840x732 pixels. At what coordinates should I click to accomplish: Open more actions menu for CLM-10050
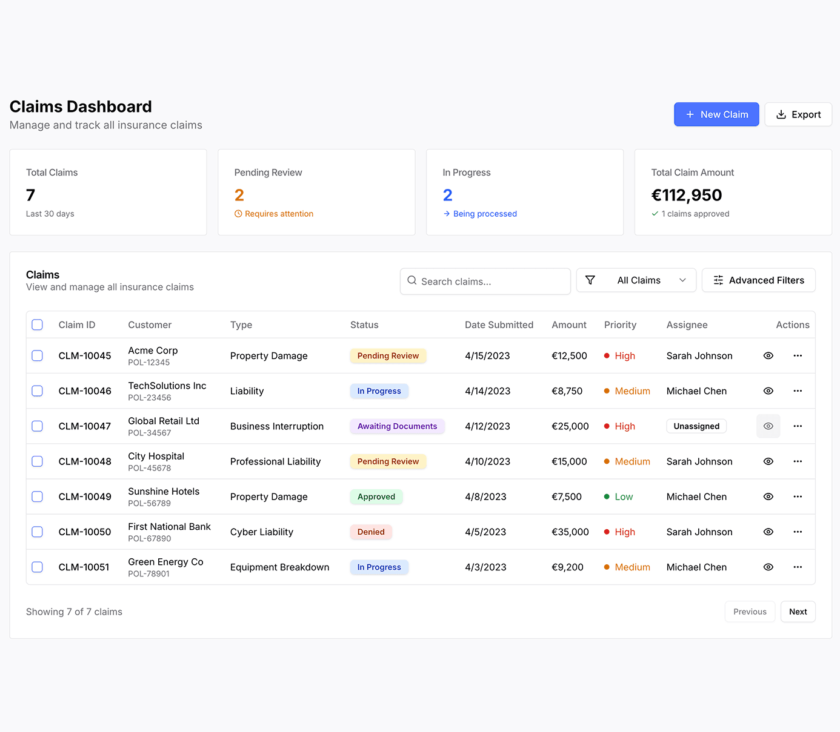[x=798, y=532]
